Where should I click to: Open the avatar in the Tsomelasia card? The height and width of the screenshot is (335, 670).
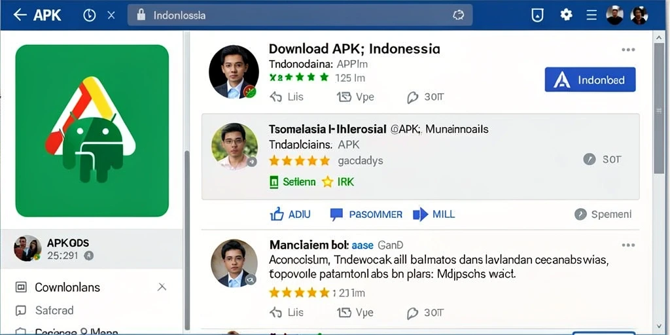click(x=234, y=147)
